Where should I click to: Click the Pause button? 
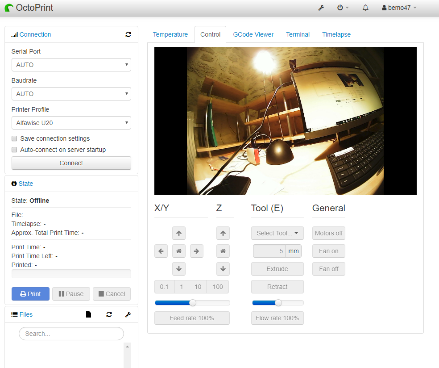point(71,294)
